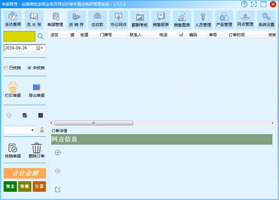Click the maximize window button

tap(263, 4)
